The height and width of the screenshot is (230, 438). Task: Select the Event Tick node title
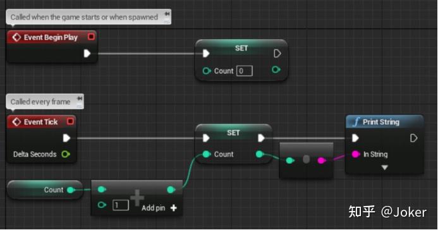click(40, 122)
